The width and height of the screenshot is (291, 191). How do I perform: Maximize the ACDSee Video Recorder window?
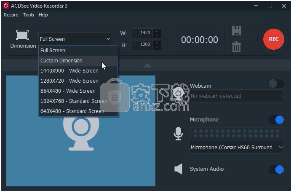(x=270, y=6)
